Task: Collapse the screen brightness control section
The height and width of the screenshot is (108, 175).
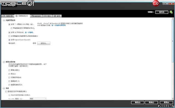Action: click(4, 62)
